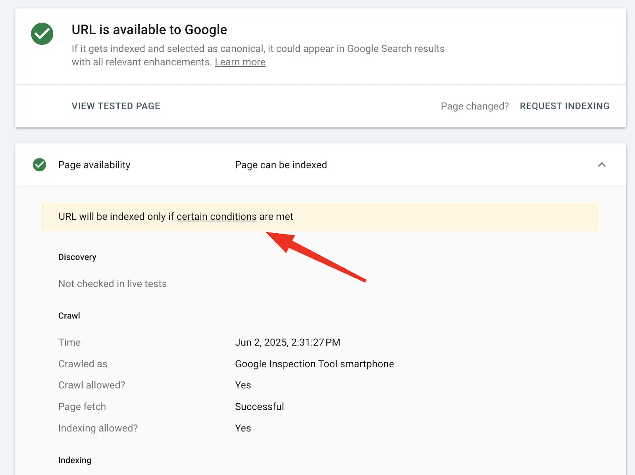Follow the certain conditions link
This screenshot has width=635, height=475.
pyautogui.click(x=216, y=216)
